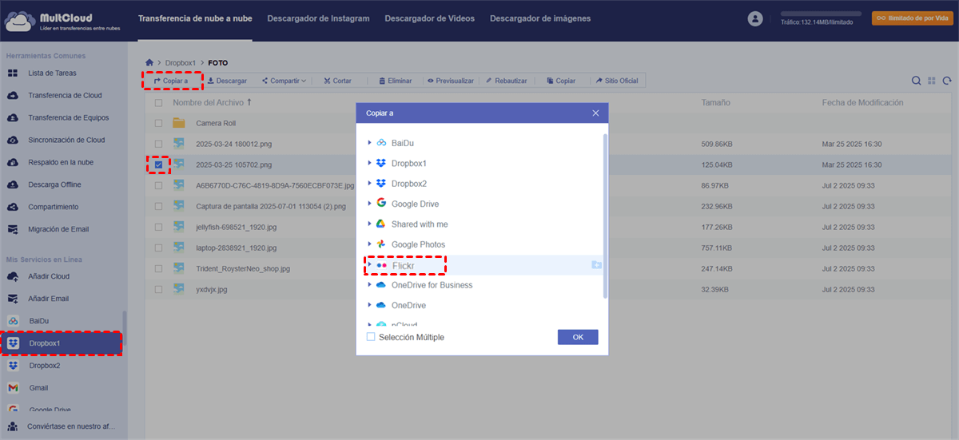Viewport: 959px width, 440px height.
Task: Expand the Shared with me node
Action: pyautogui.click(x=369, y=224)
